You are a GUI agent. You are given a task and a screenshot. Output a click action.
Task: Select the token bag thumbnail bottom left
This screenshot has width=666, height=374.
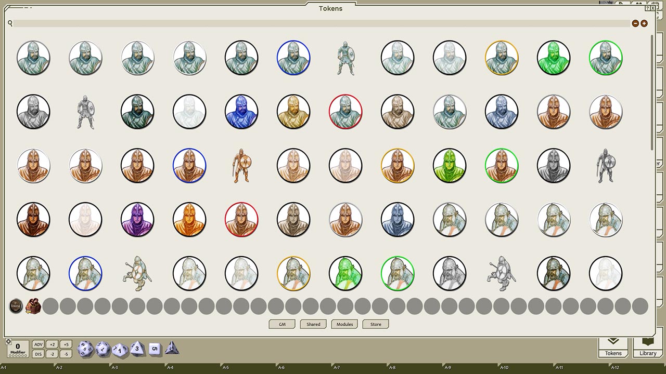click(x=33, y=305)
